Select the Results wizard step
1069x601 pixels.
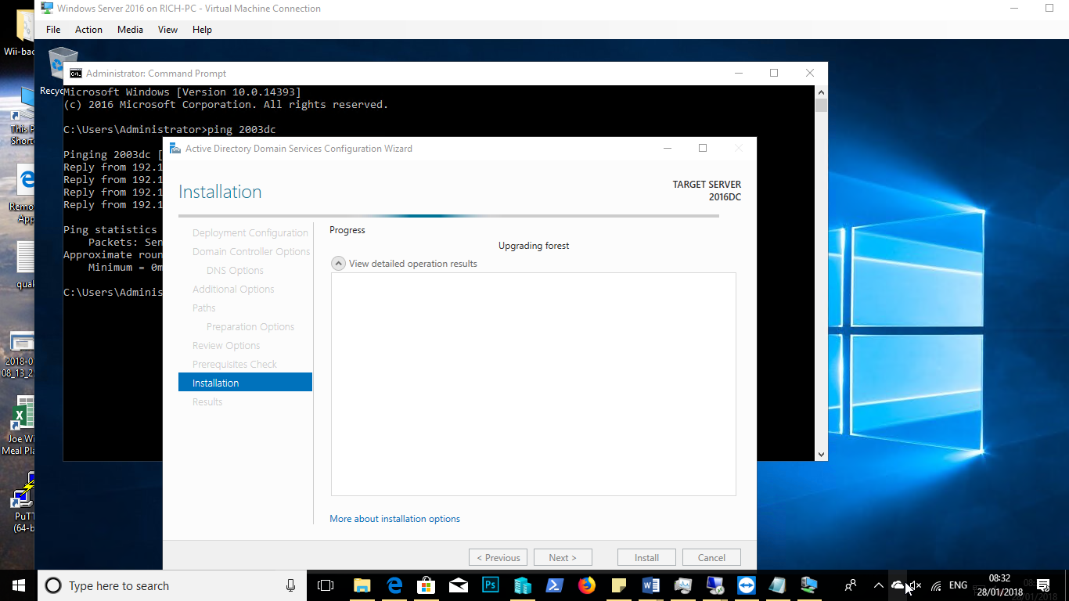(x=207, y=402)
